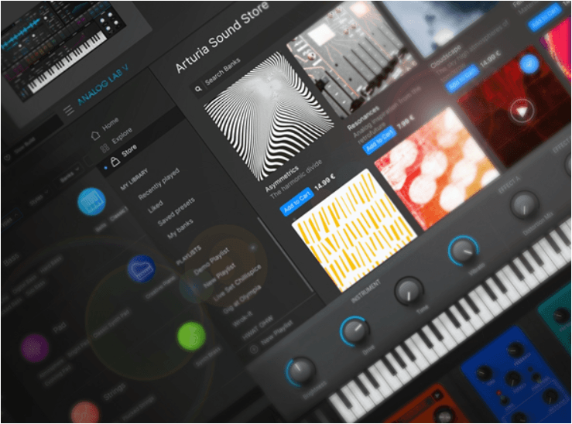
Task: Open the hamburger menu beside Analog Lab V
Action: click(x=69, y=110)
